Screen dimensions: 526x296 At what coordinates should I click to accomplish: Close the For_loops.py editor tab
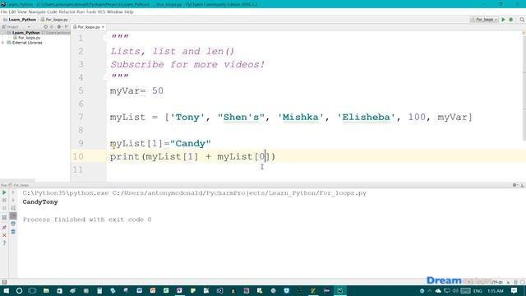[x=103, y=27]
